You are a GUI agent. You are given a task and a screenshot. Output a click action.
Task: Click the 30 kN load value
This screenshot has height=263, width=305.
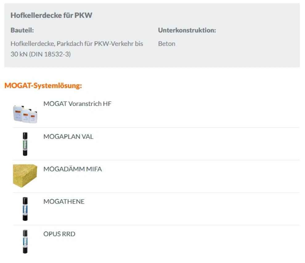click(x=18, y=55)
